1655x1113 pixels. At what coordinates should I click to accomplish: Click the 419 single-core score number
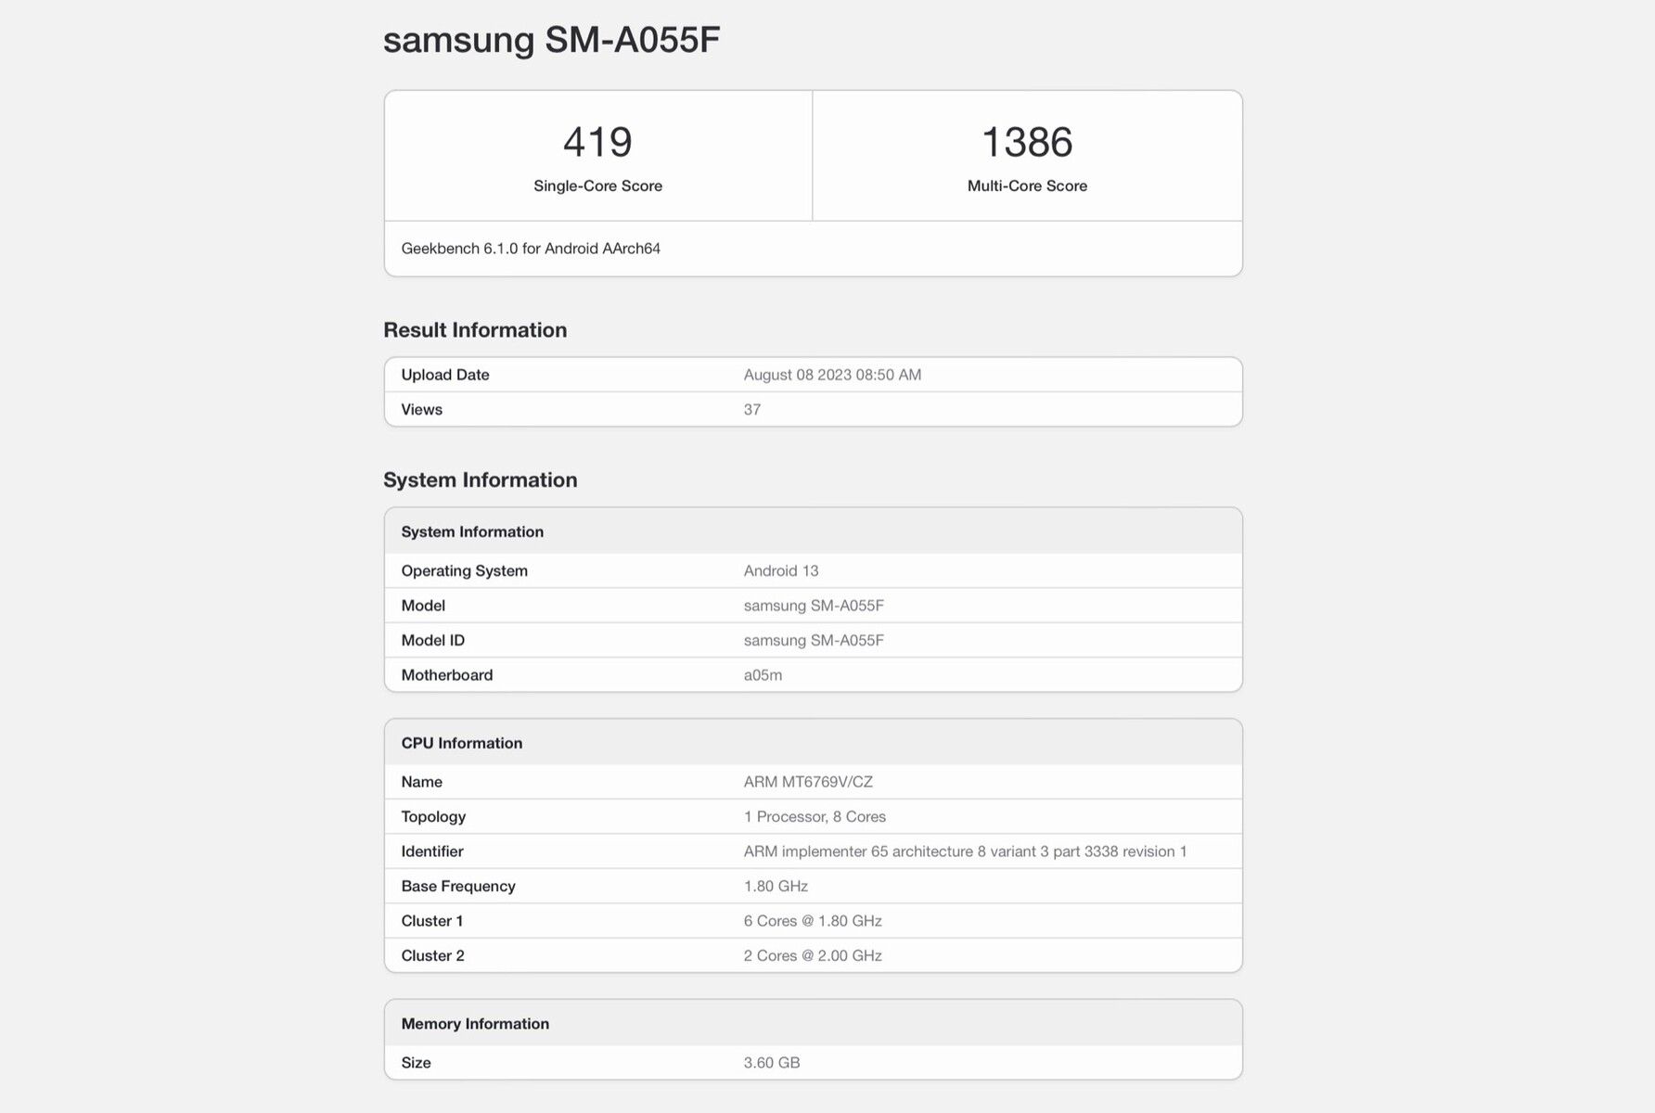(597, 142)
